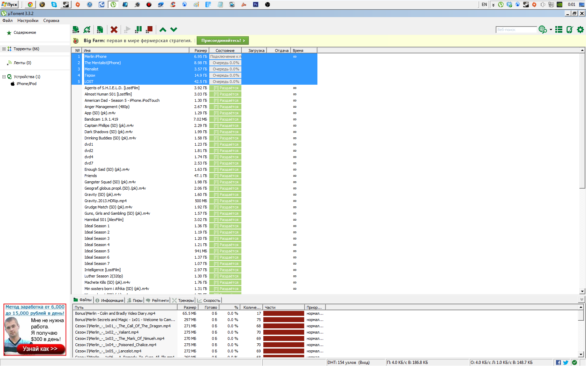Image resolution: width=586 pixels, height=366 pixels.
Task: Click the Присоединяйтесь! button
Action: click(223, 40)
